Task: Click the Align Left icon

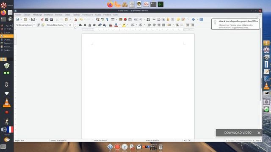Action: point(149,25)
